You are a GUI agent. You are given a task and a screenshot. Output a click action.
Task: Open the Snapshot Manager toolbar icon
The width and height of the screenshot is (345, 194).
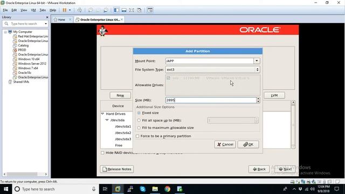click(106, 10)
